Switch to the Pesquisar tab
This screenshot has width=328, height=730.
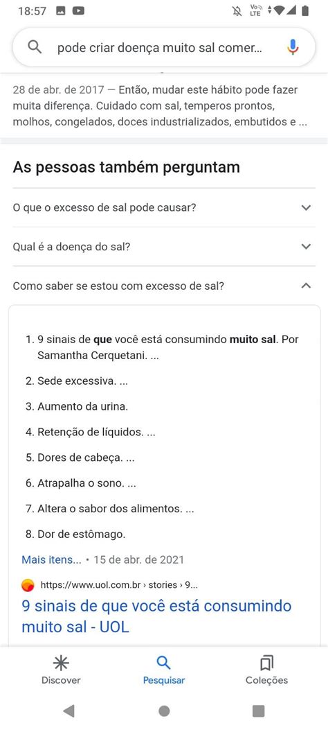[164, 670]
